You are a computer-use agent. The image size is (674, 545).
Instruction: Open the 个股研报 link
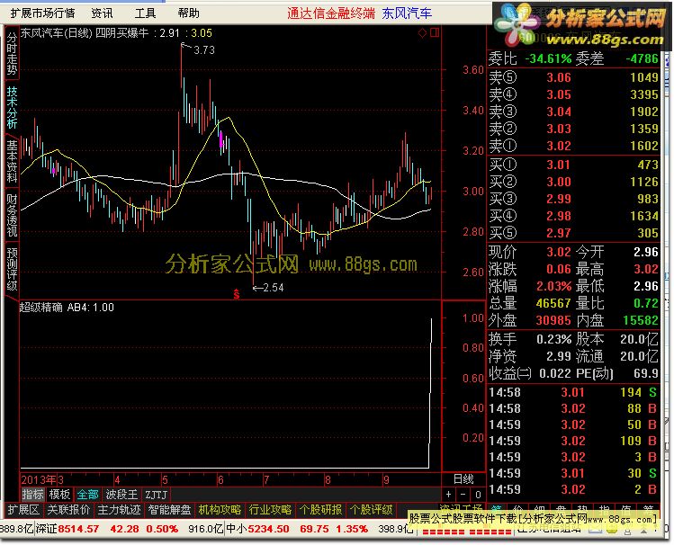[320, 510]
